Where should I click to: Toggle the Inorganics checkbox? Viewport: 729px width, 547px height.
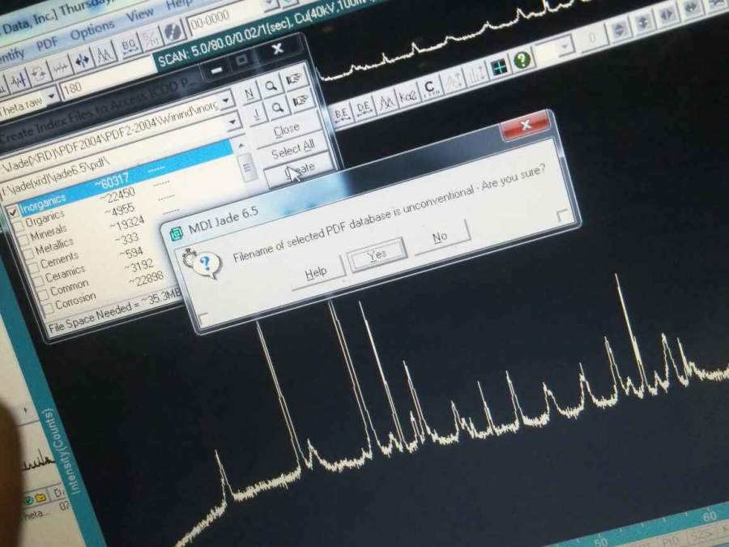point(14,212)
